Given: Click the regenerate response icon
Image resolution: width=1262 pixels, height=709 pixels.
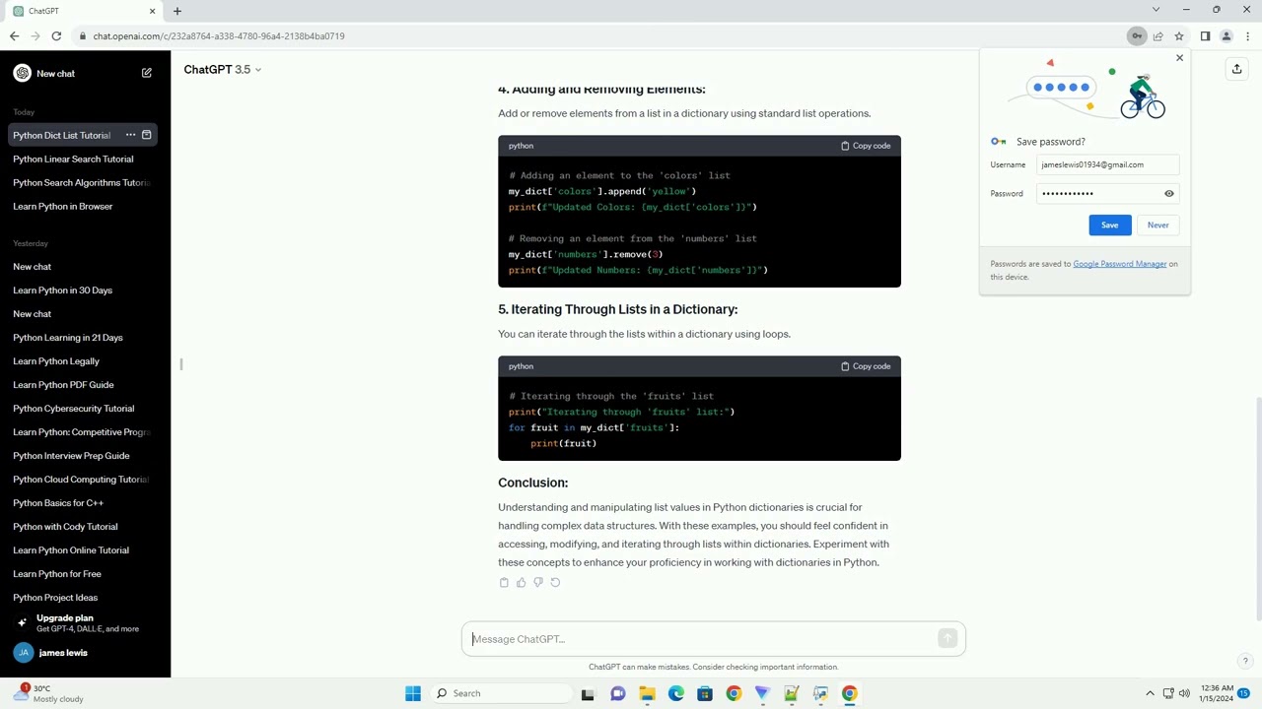Looking at the screenshot, I should tap(555, 583).
